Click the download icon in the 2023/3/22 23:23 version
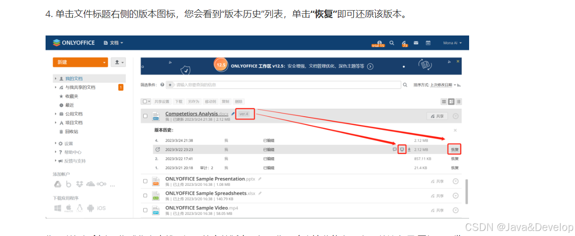 click(x=409, y=149)
